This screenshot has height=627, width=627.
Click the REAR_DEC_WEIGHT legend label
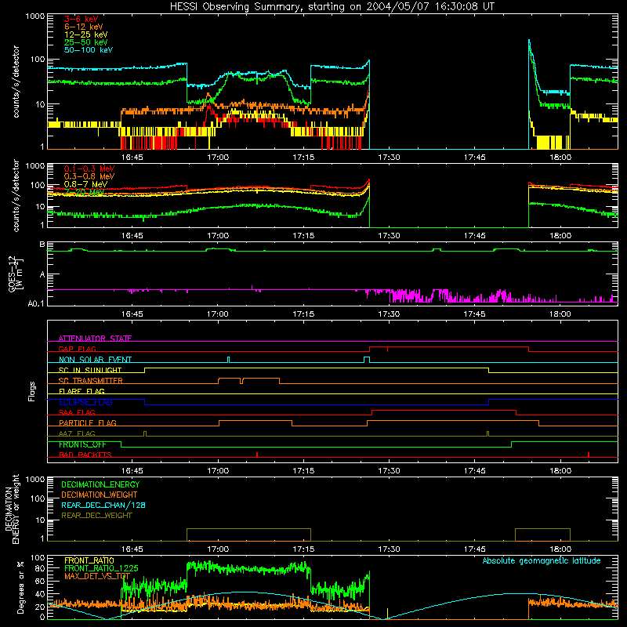(96, 516)
